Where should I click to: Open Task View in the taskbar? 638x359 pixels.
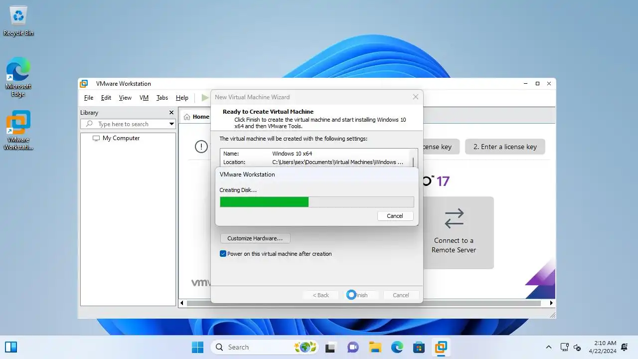pyautogui.click(x=330, y=347)
